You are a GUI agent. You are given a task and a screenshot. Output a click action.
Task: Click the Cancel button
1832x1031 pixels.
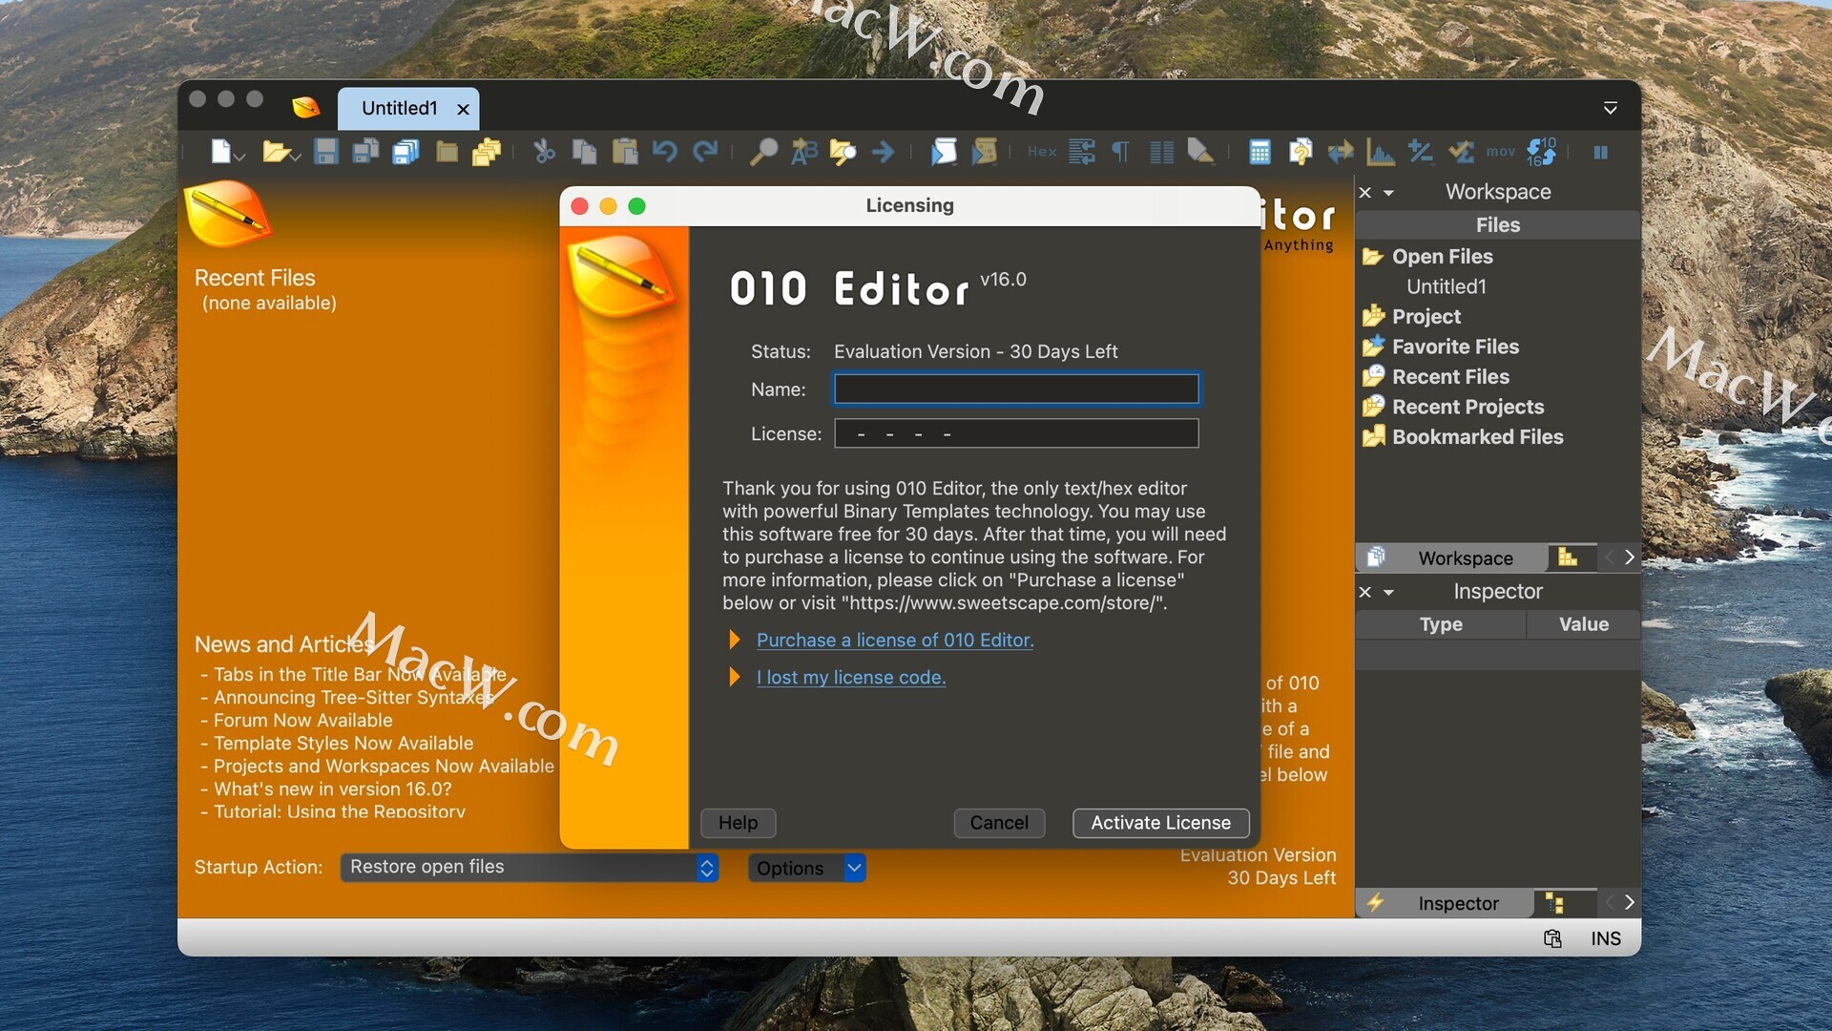999,823
